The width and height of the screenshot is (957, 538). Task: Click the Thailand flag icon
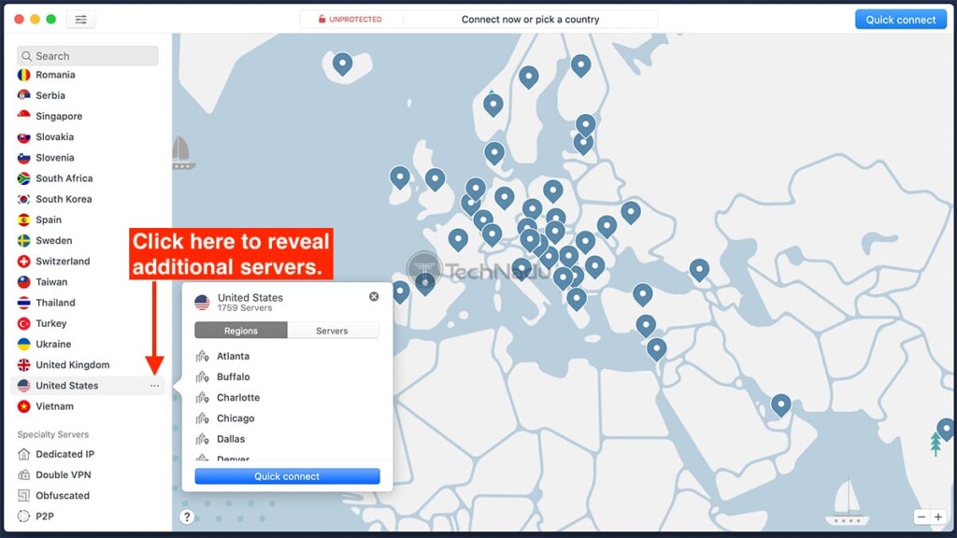pos(23,304)
